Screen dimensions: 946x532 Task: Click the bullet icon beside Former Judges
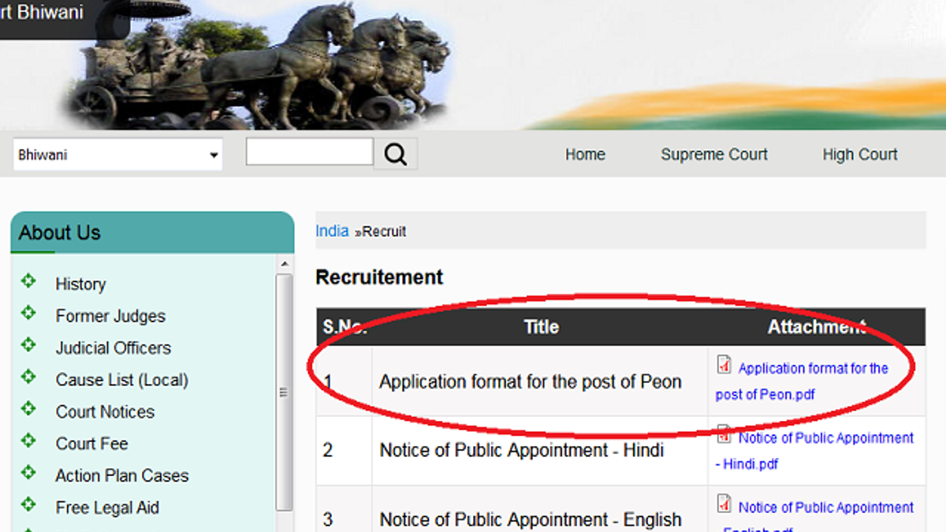click(x=29, y=314)
